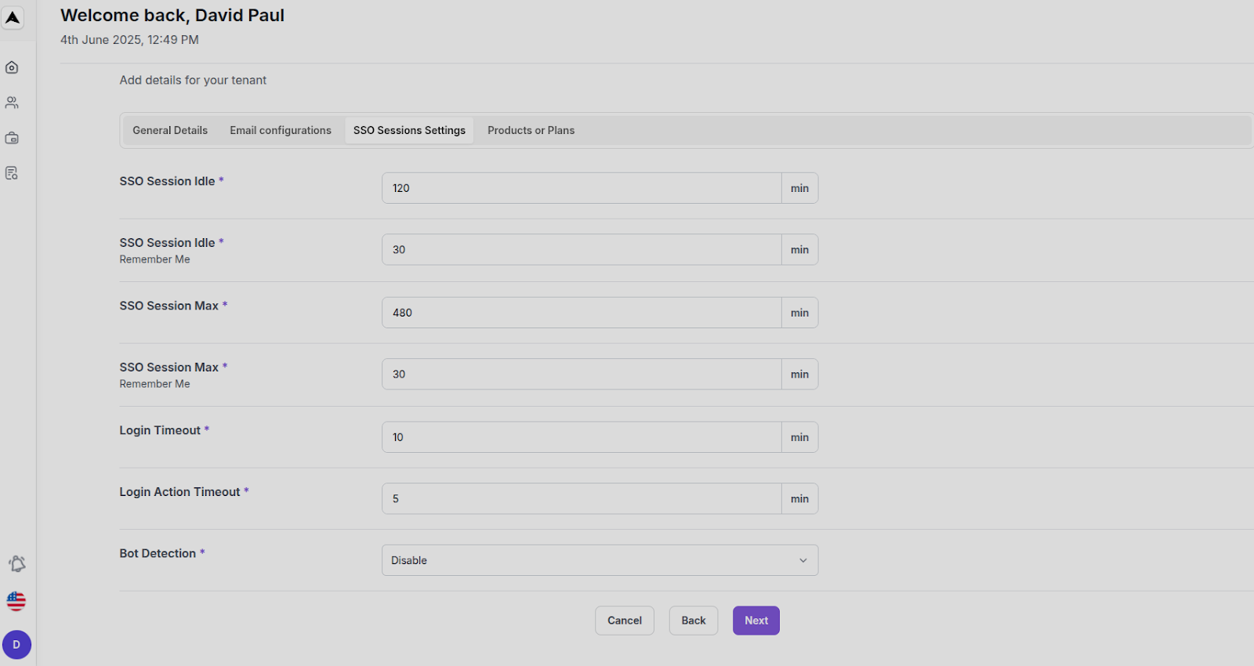Focus the Login Action Timeout field

[x=582, y=498]
